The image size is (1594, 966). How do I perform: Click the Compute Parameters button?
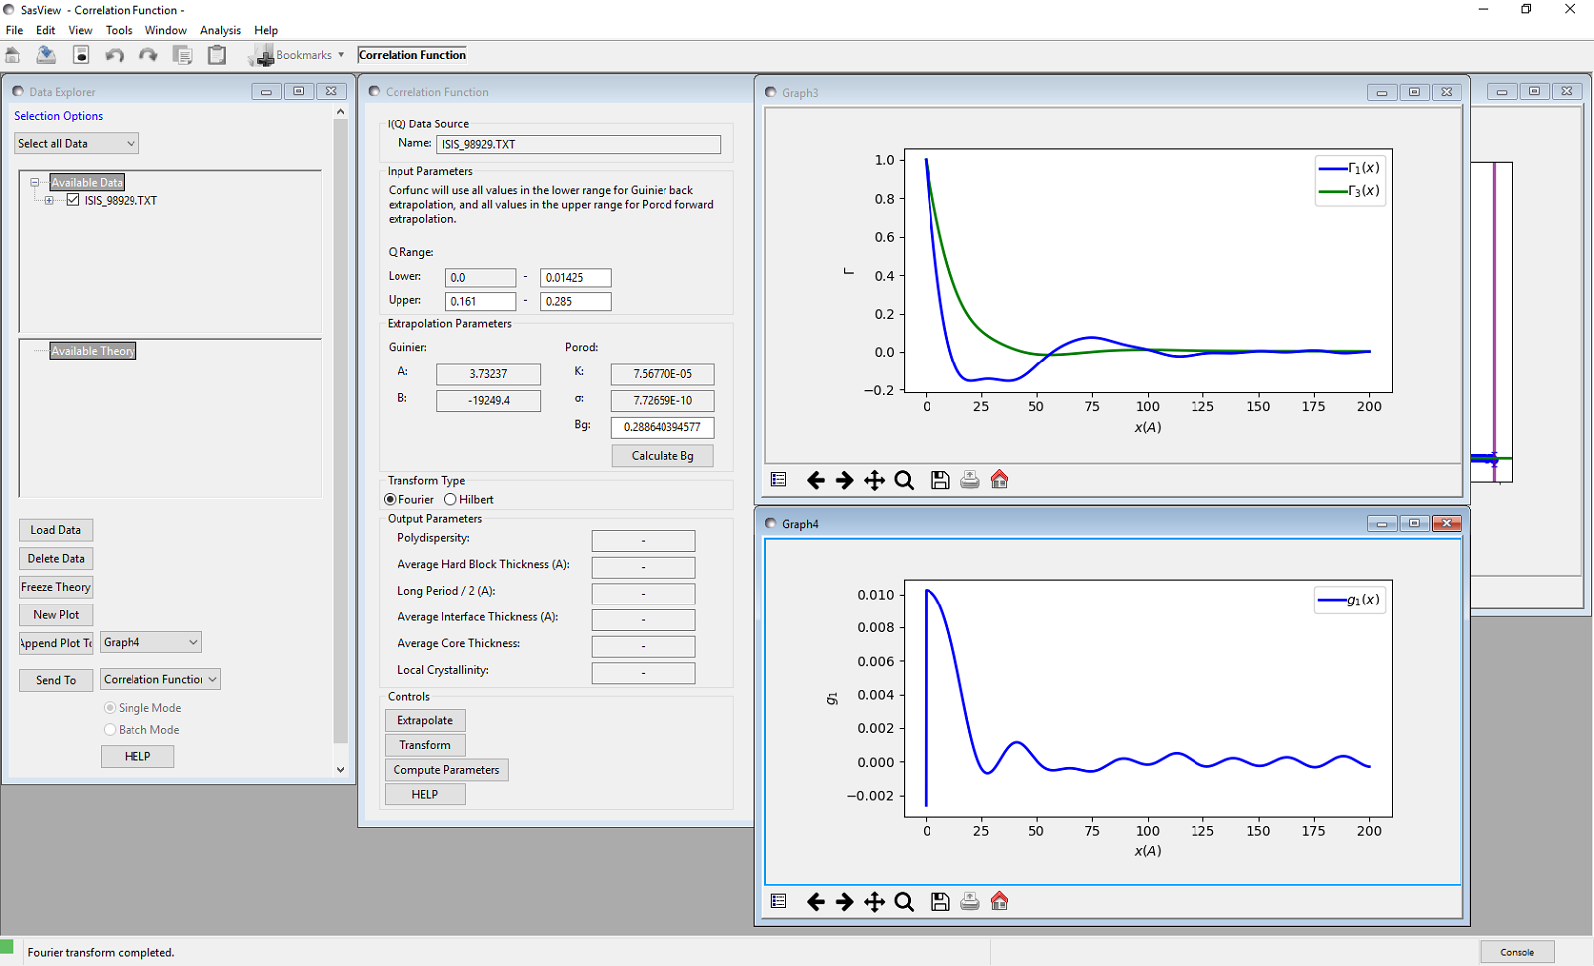(x=445, y=770)
